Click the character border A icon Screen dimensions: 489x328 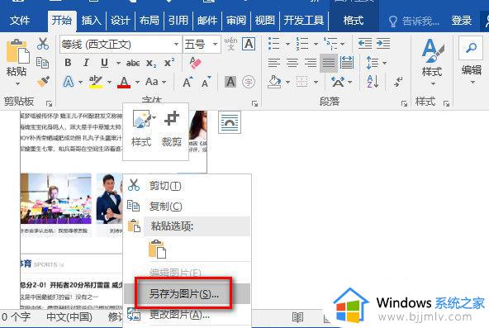pyautogui.click(x=249, y=44)
